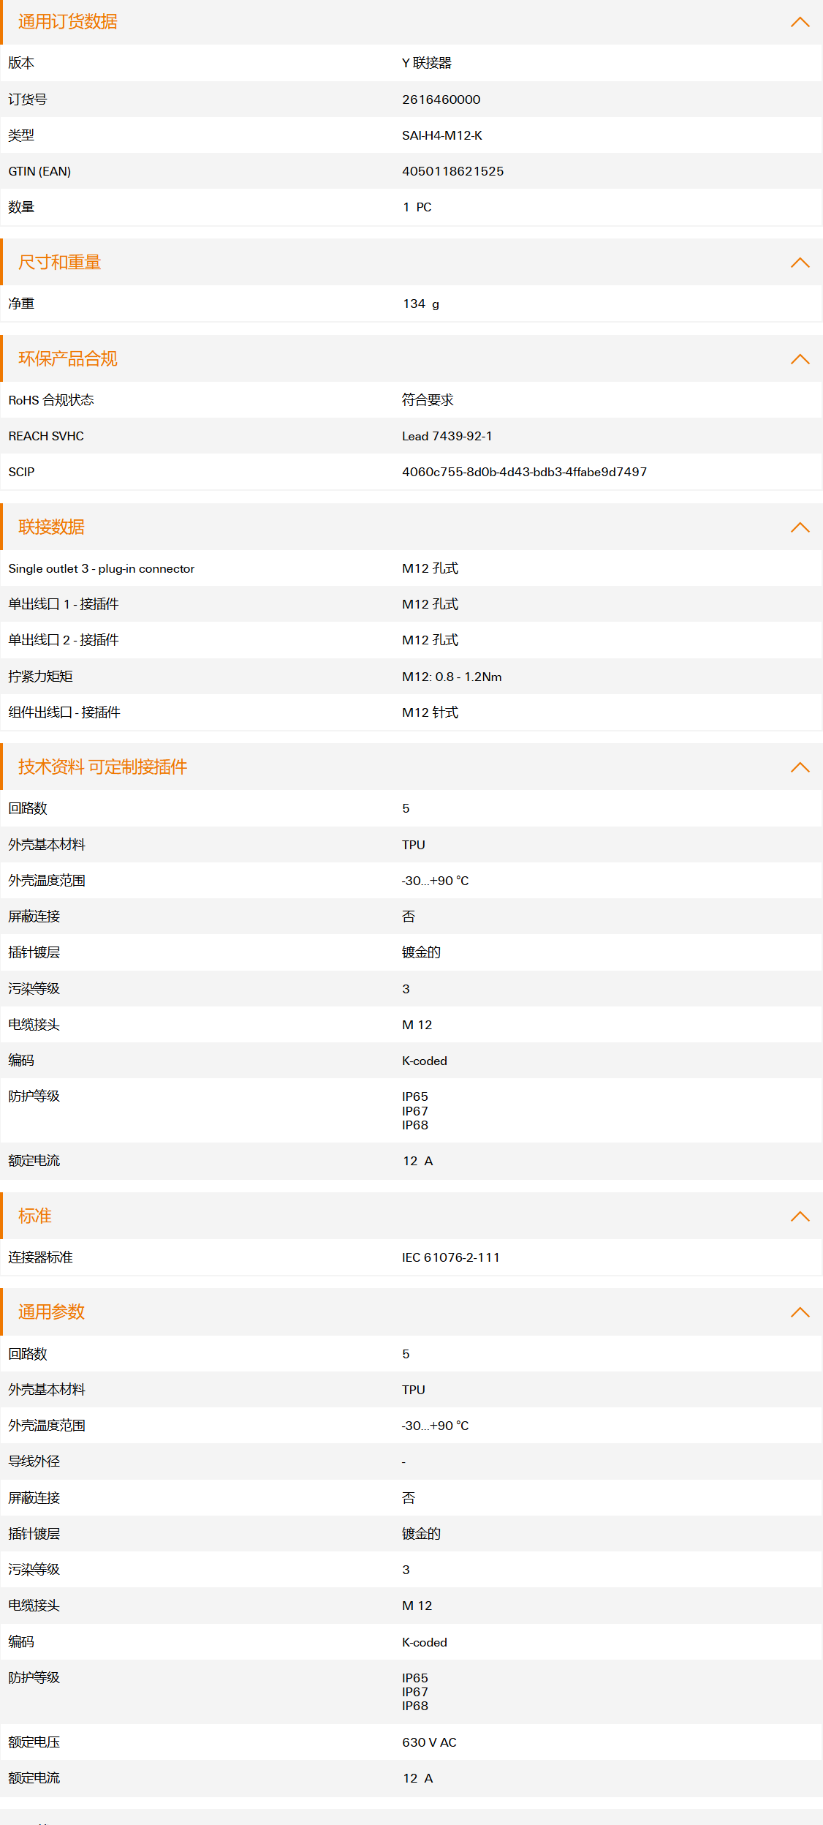
Task: Select order number 2616460000
Action: click(441, 99)
